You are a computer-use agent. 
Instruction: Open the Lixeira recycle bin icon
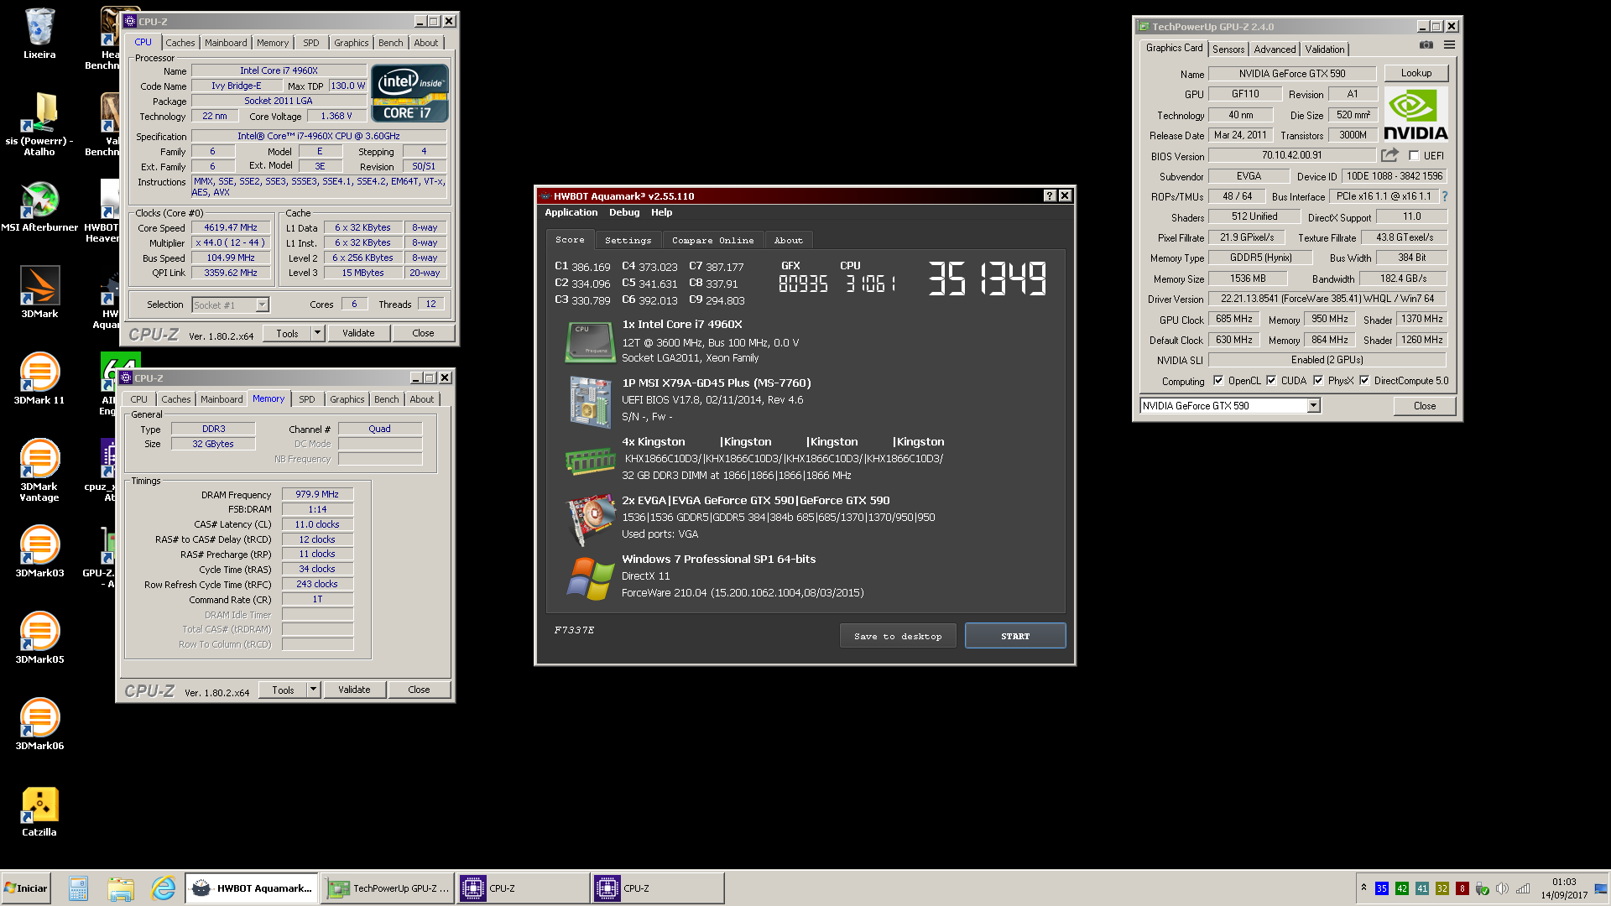[39, 34]
